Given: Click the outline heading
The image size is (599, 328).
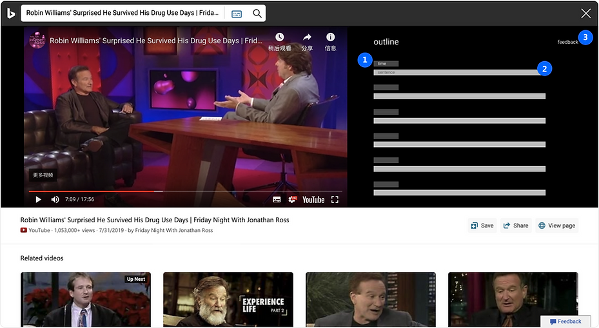Looking at the screenshot, I should (386, 42).
